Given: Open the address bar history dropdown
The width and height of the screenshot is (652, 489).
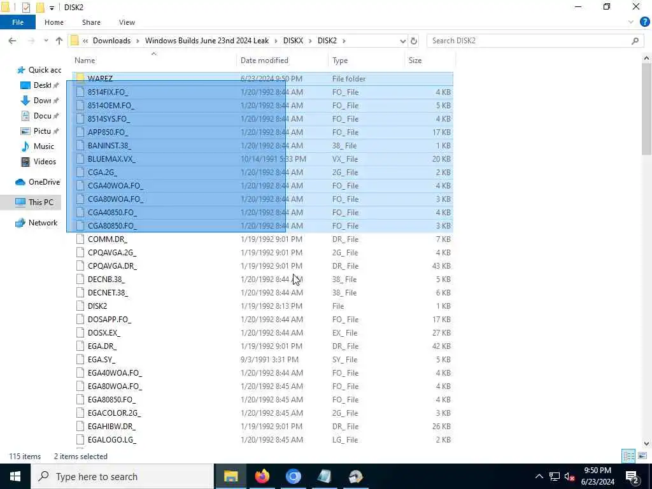Looking at the screenshot, I should click(402, 41).
